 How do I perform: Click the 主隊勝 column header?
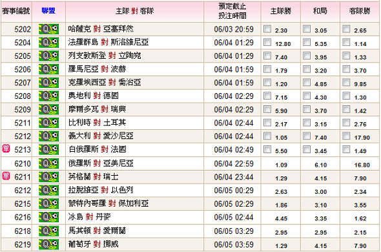pyautogui.click(x=281, y=11)
